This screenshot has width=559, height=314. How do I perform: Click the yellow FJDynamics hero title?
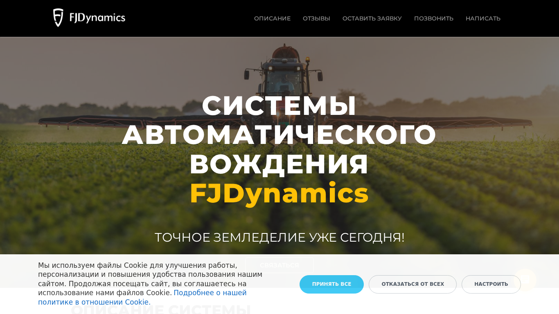click(279, 193)
